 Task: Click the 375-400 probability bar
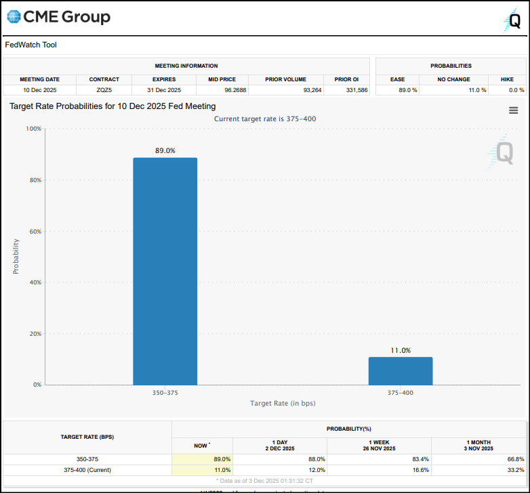400,370
